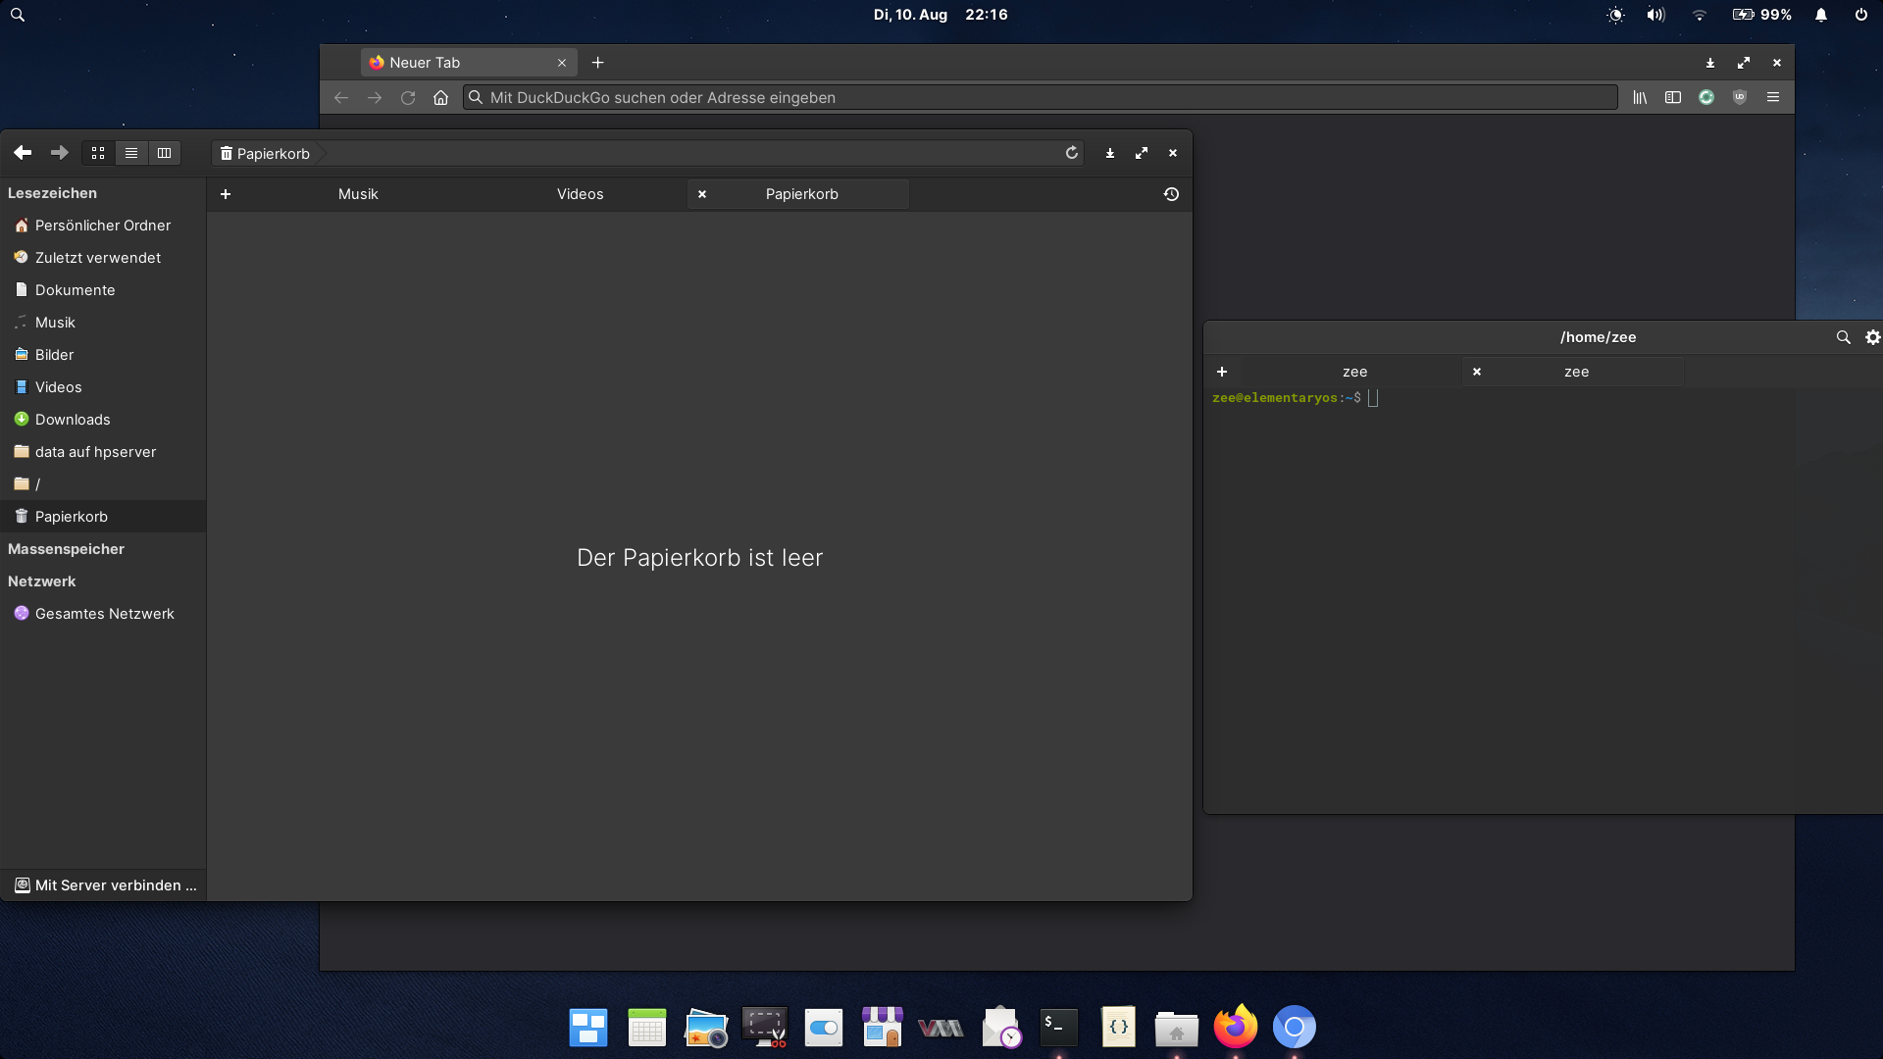This screenshot has height=1059, width=1883.
Task: Switch Files to list view
Action: tap(131, 153)
